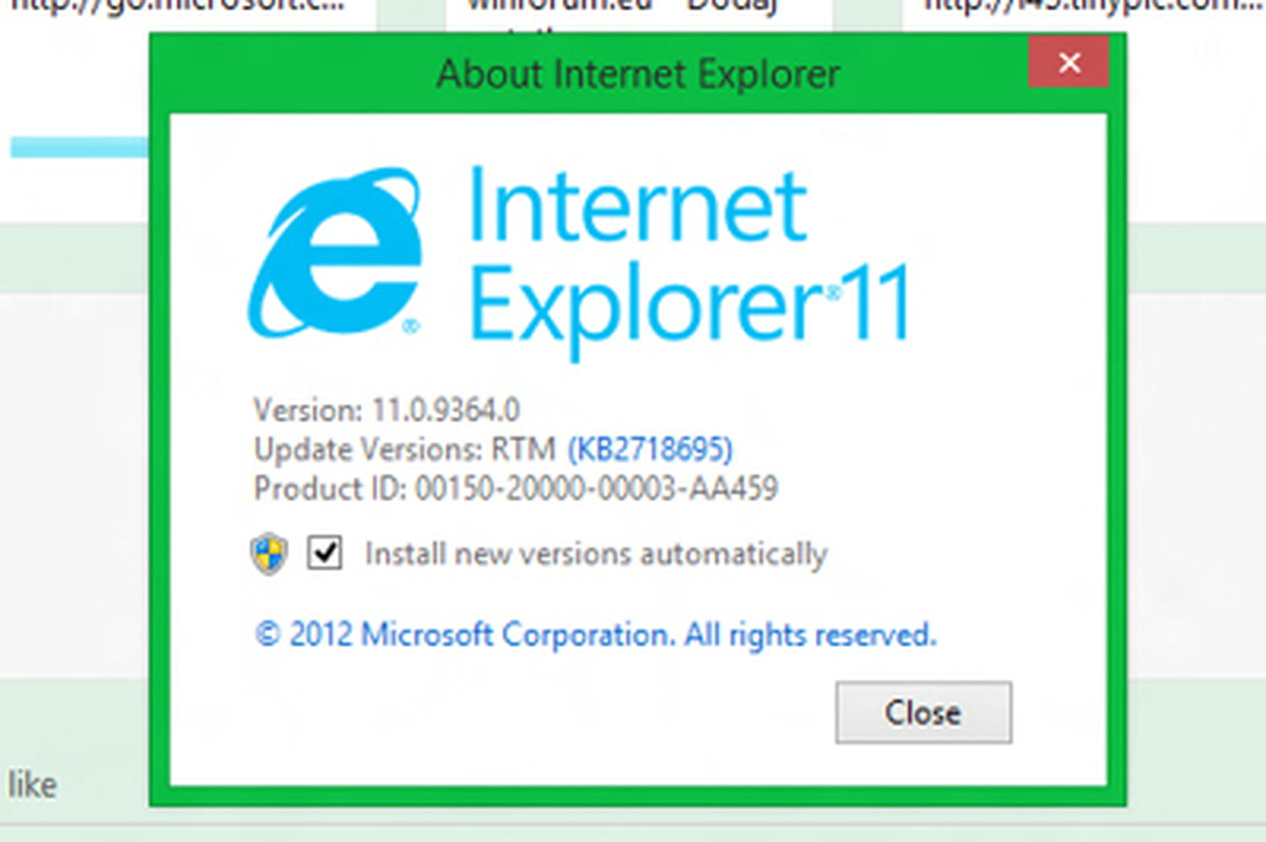This screenshot has height=842, width=1266.
Task: Click the light blue progress bar
Action: pos(79,148)
